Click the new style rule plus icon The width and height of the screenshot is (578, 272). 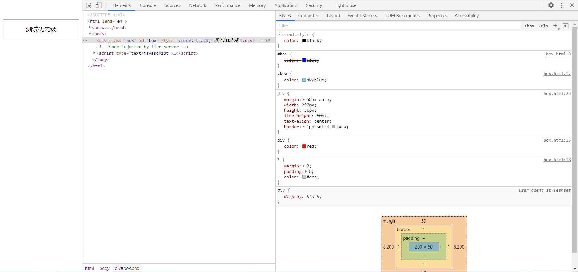555,26
